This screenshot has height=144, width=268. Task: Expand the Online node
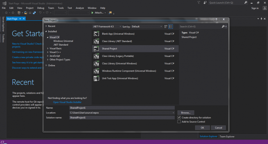(46, 65)
